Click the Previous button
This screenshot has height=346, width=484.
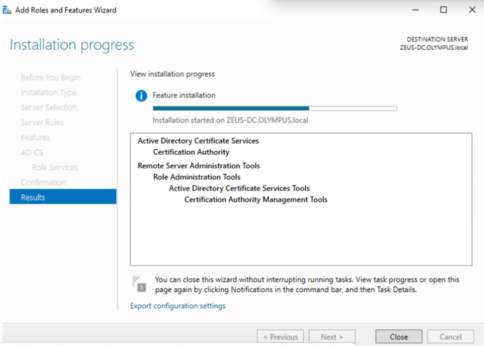[280, 337]
